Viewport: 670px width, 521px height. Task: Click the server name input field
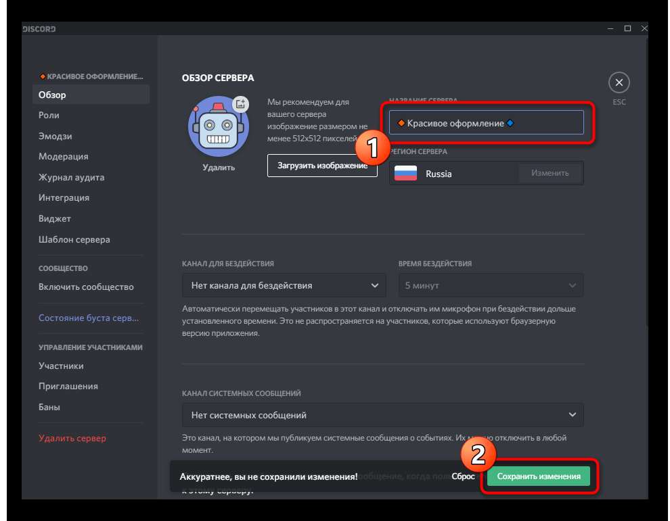486,123
